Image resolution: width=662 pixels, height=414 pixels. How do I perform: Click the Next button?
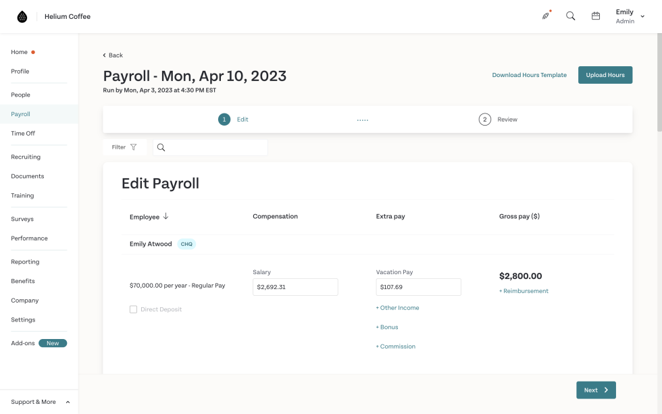coord(596,390)
